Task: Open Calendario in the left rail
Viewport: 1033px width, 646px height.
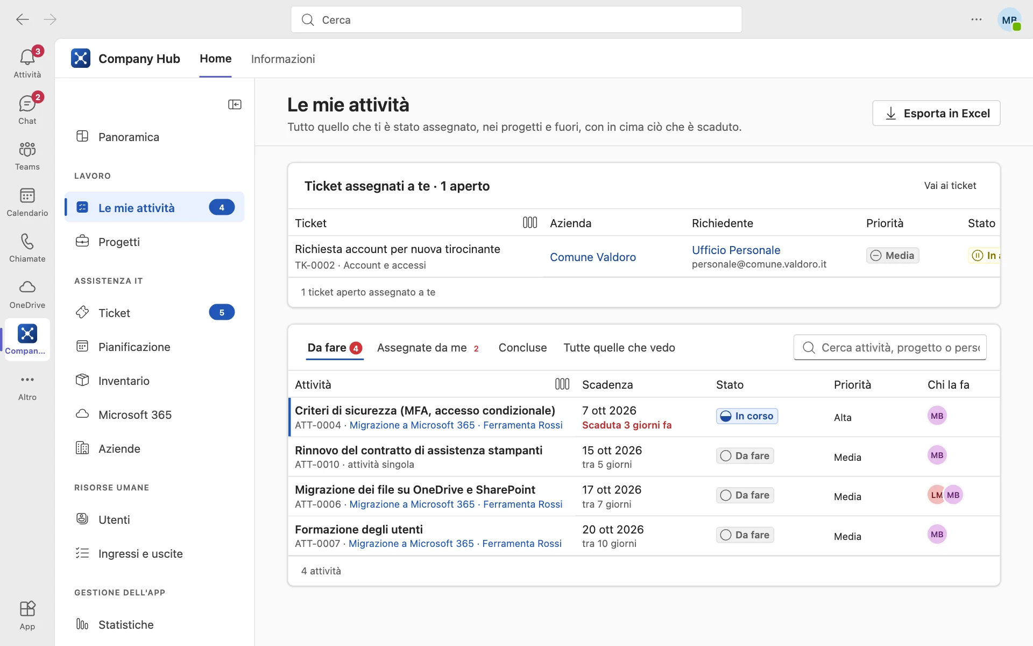Action: tap(27, 202)
